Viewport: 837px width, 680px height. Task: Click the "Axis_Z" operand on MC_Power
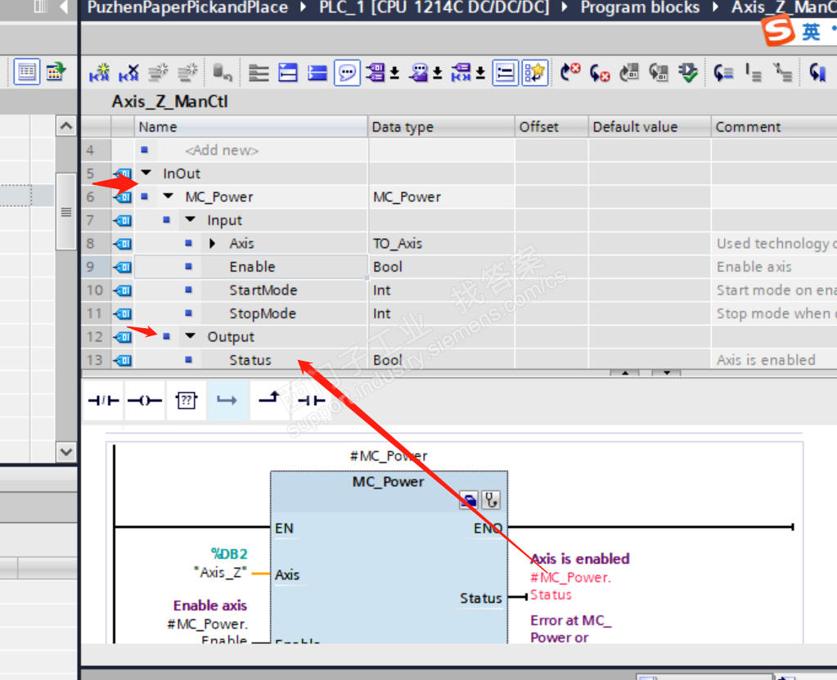(x=220, y=573)
